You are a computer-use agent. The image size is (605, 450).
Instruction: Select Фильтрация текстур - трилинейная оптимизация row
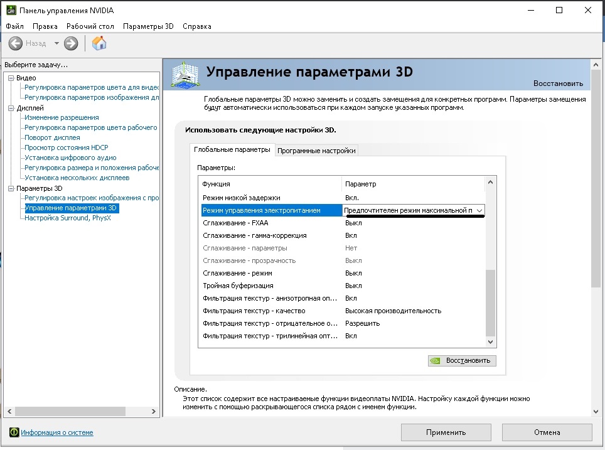coord(343,336)
